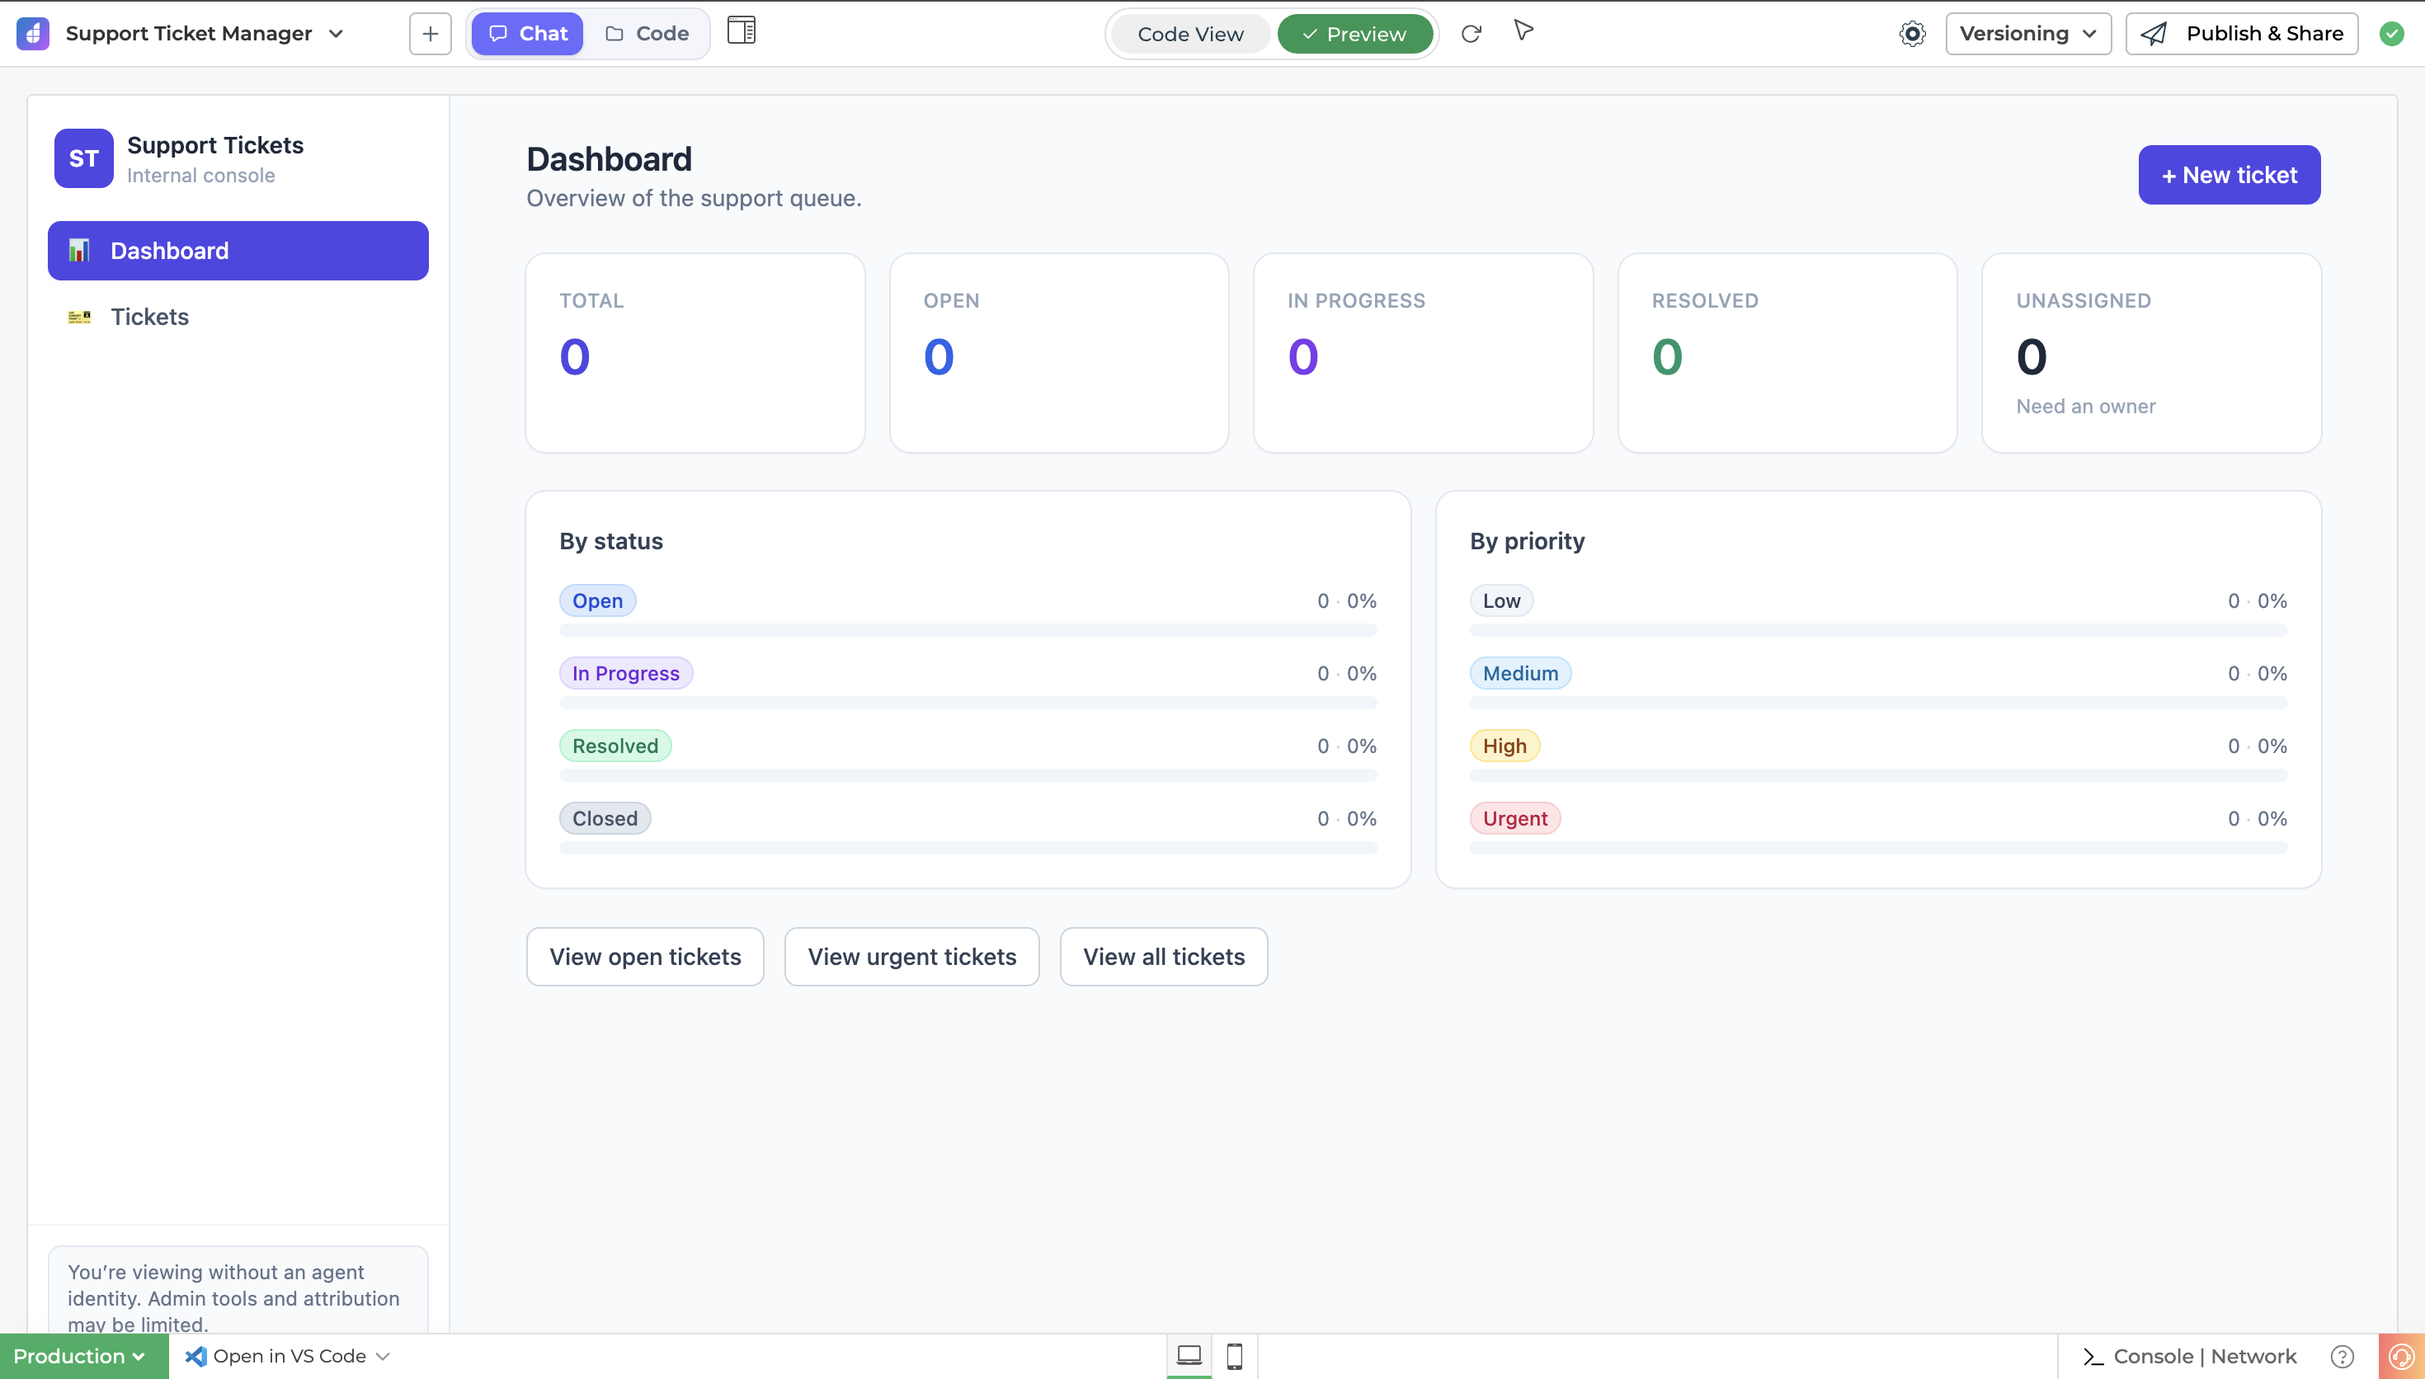Click the plus button to add new
Image resolution: width=2425 pixels, height=1379 pixels.
[430, 33]
